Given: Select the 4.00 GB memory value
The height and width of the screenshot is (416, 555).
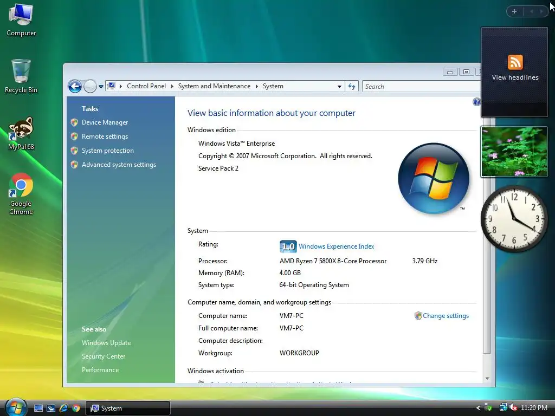Looking at the screenshot, I should tap(290, 273).
